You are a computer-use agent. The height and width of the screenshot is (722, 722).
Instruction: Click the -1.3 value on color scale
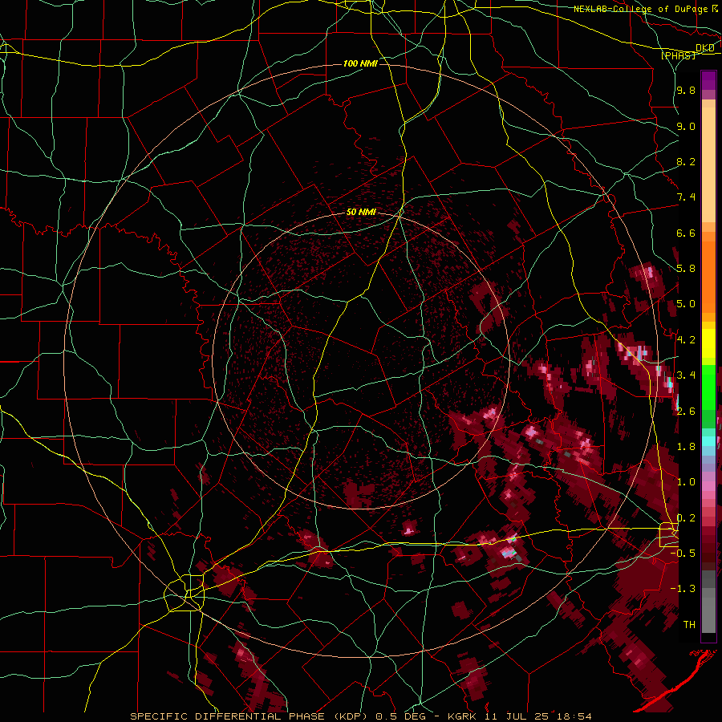point(683,589)
